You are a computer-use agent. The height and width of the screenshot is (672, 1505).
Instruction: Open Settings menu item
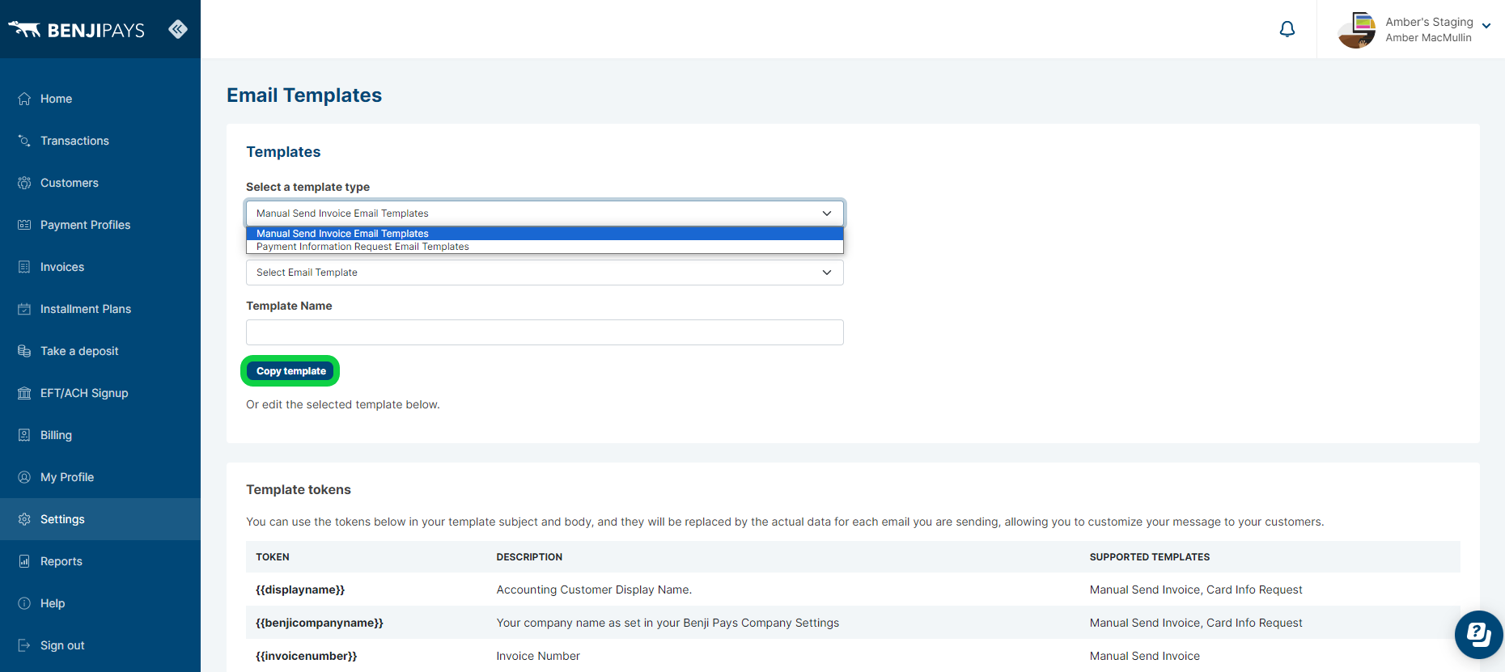(100, 519)
